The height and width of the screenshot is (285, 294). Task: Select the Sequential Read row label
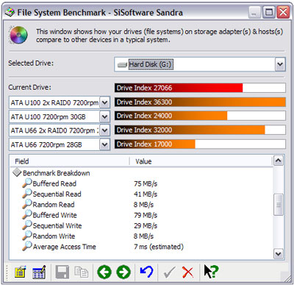point(57,194)
